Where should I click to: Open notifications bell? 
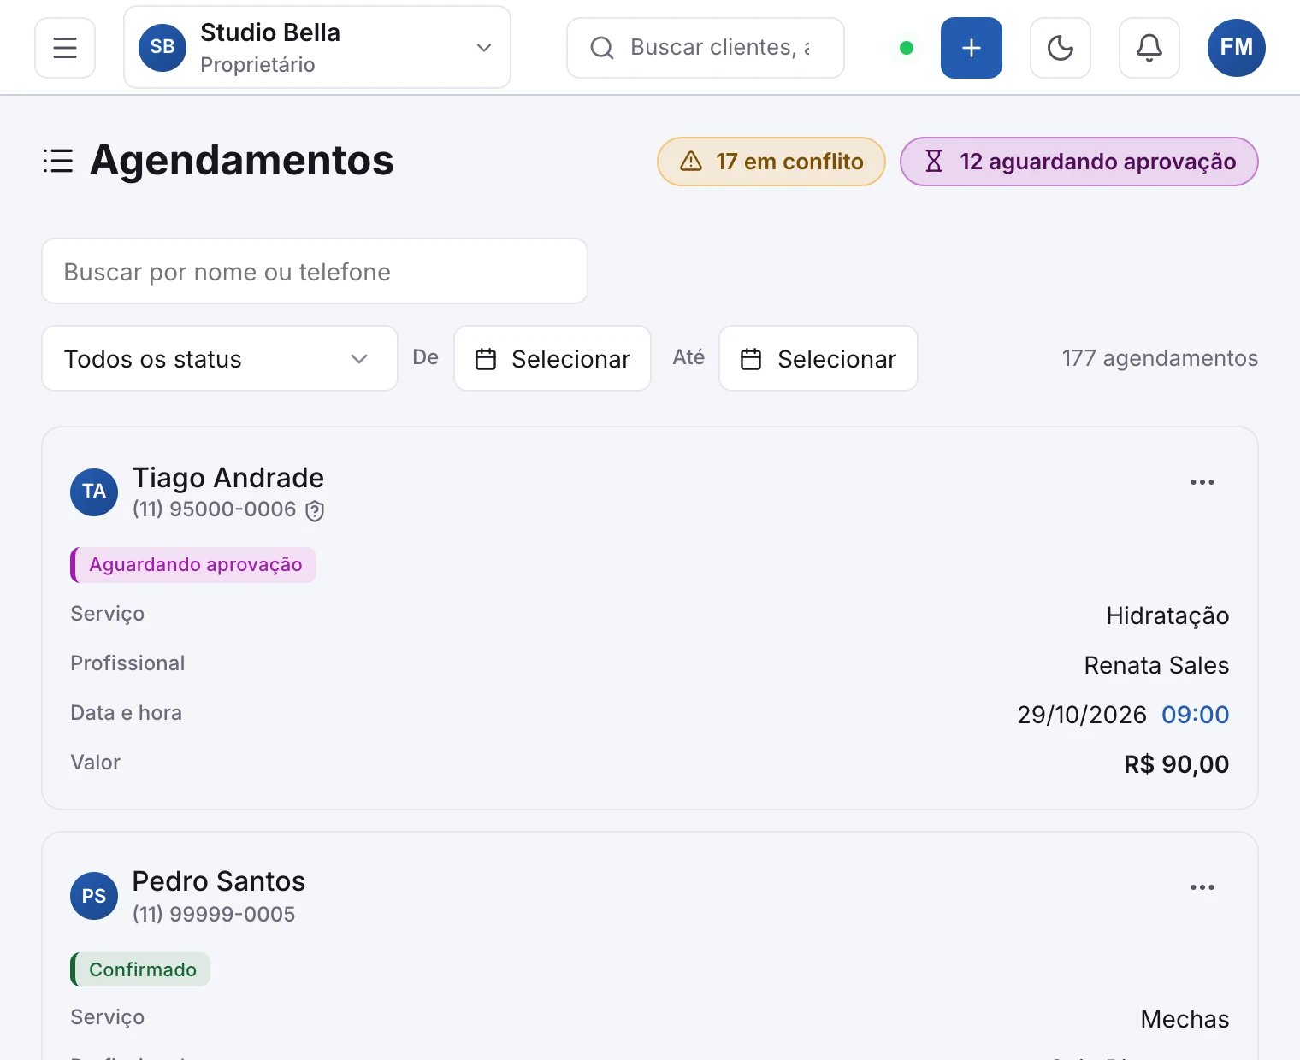pos(1149,48)
